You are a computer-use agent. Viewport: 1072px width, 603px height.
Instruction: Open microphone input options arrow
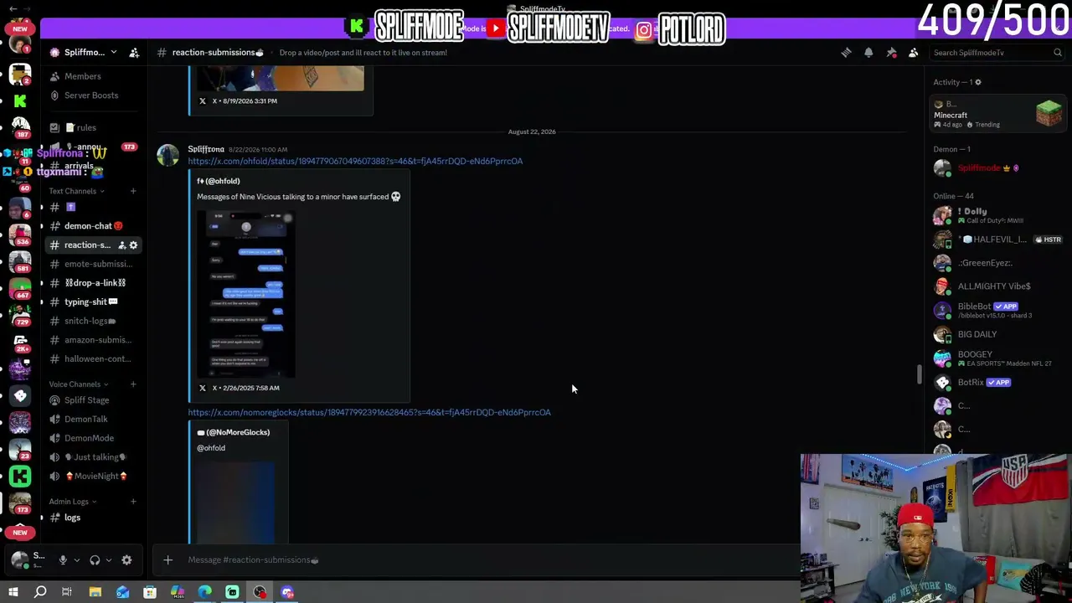click(x=76, y=560)
